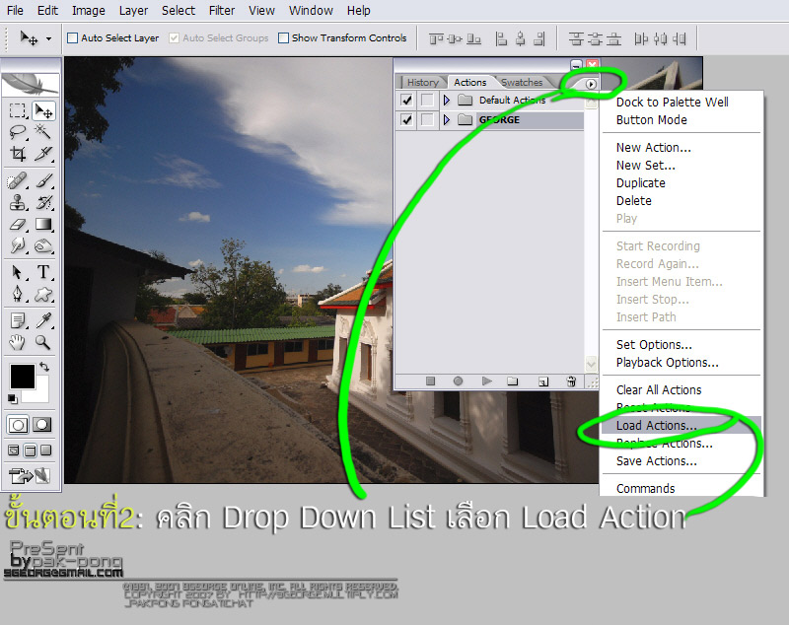The height and width of the screenshot is (625, 789).
Task: Swap foreground and background colors
Action: coord(44,367)
